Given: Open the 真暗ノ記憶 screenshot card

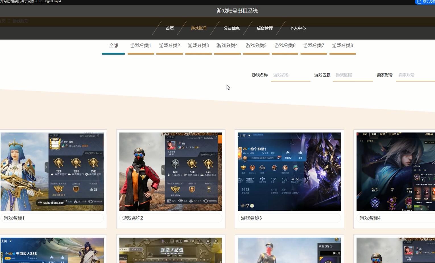Looking at the screenshot, I should click(x=171, y=250).
